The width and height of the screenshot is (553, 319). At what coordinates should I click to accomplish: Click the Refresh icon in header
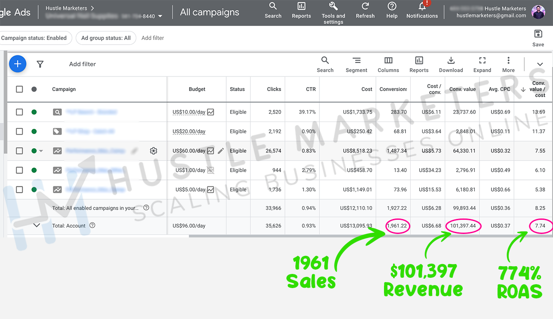tap(365, 6)
